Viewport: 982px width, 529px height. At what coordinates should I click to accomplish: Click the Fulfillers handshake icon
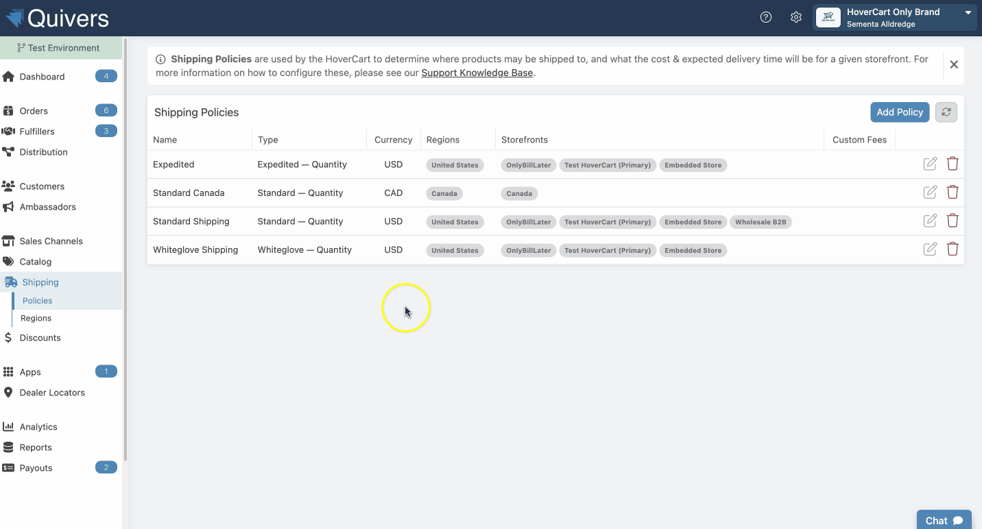point(8,131)
